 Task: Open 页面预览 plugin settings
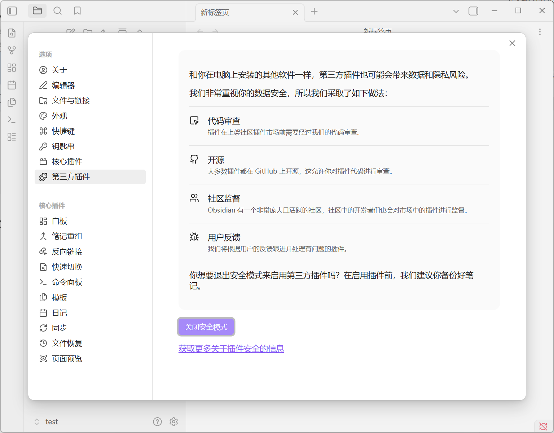pyautogui.click(x=90, y=359)
